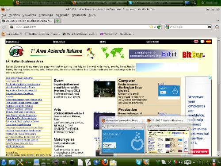Screen dimensions: 221x166
Task: Click the volume speaker tray icon
Action: click(x=180, y=162)
